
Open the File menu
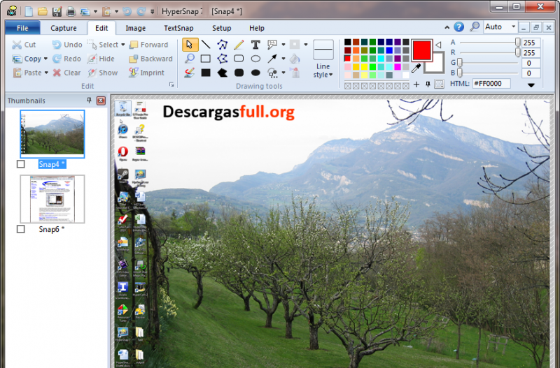(x=22, y=28)
